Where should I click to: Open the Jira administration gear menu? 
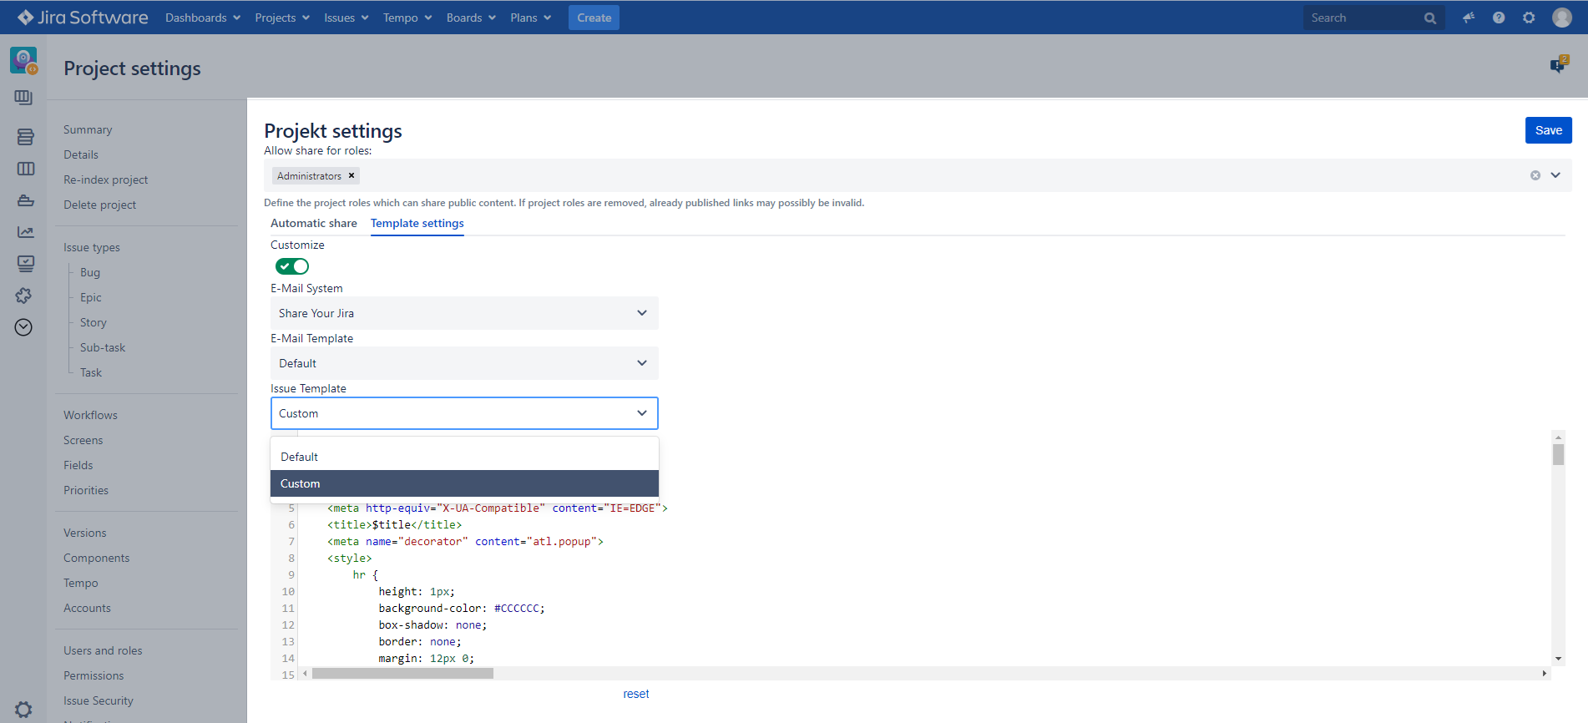pyautogui.click(x=1529, y=18)
